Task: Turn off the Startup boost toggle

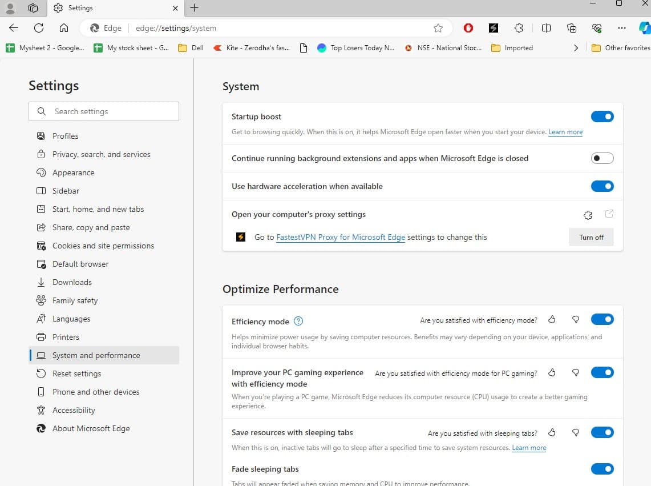Action: 602,117
